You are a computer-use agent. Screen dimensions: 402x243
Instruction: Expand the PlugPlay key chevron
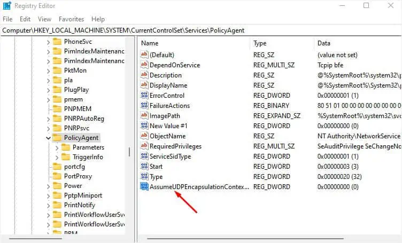coord(49,90)
